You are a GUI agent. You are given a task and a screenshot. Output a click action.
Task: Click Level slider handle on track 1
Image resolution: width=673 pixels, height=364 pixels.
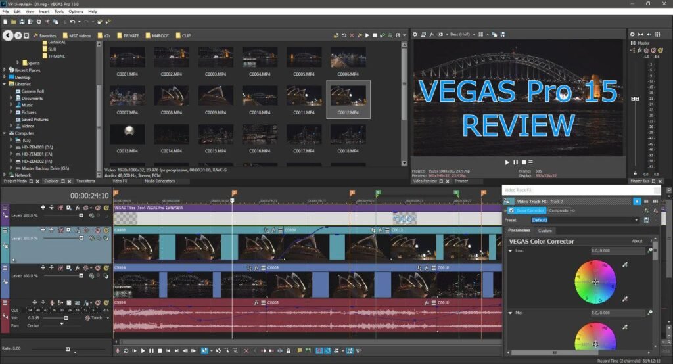pos(81,216)
